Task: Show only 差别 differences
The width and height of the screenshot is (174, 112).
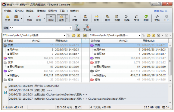Action: click(39, 18)
